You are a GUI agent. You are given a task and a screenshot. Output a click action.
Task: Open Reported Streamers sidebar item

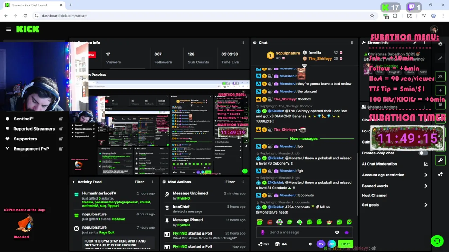34,129
